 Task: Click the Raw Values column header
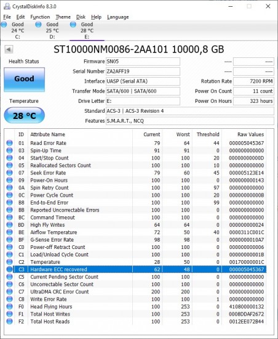coord(250,134)
